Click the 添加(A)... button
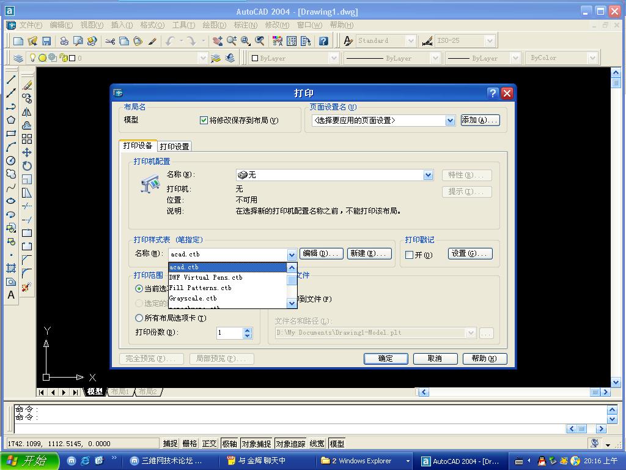This screenshot has width=626, height=470. tap(480, 120)
